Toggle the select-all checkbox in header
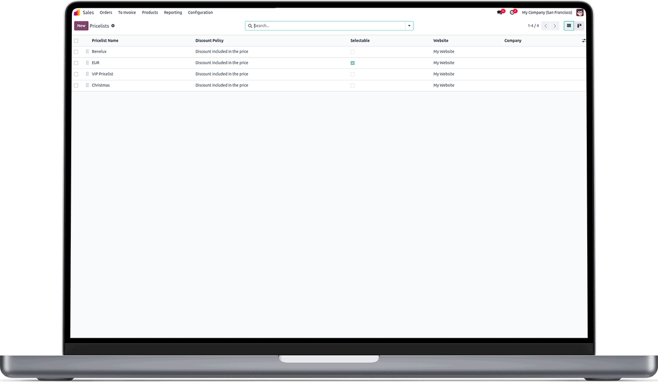The image size is (658, 382). click(x=76, y=41)
